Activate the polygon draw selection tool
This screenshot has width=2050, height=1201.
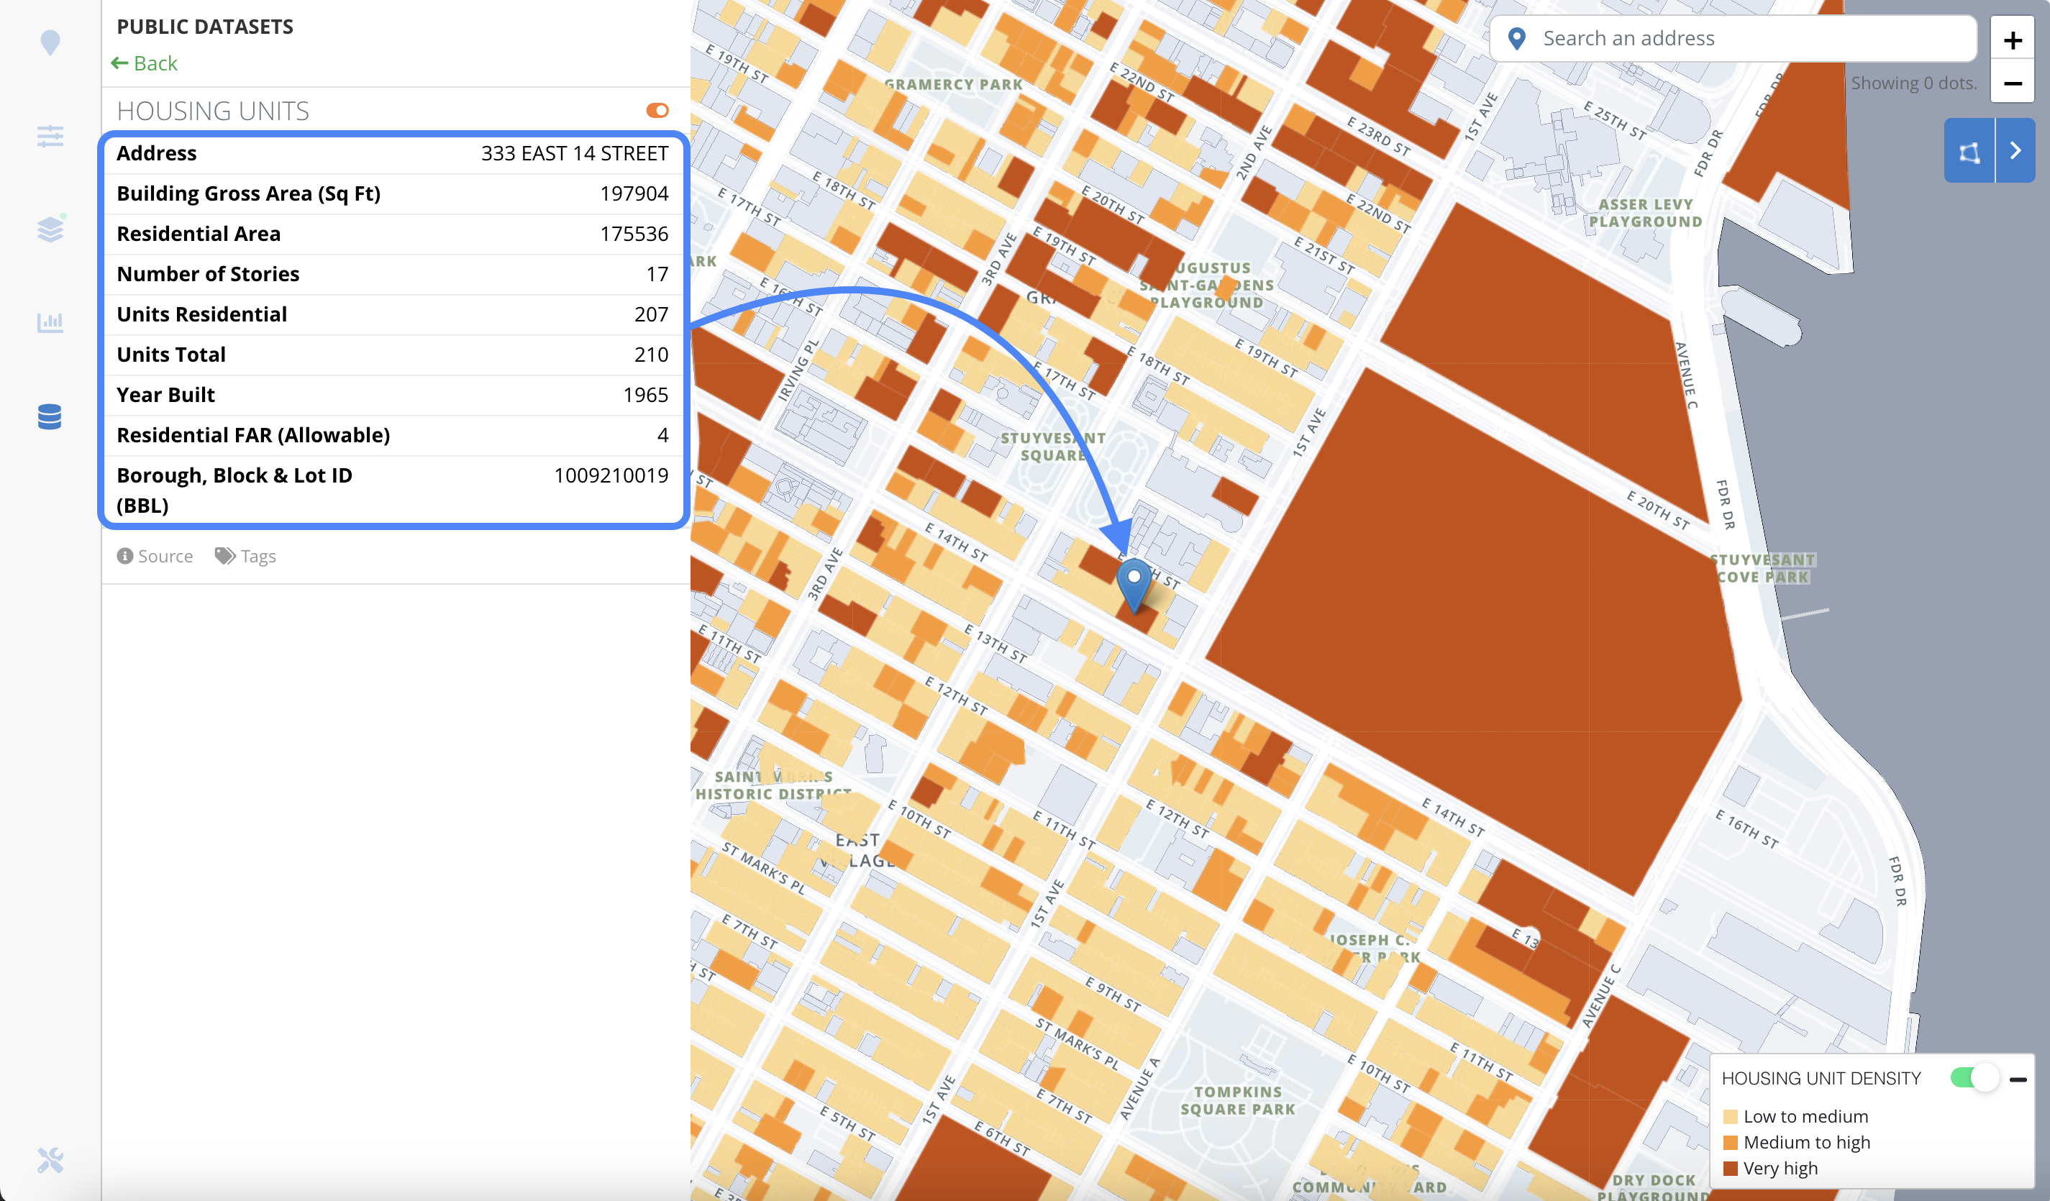click(x=1969, y=151)
